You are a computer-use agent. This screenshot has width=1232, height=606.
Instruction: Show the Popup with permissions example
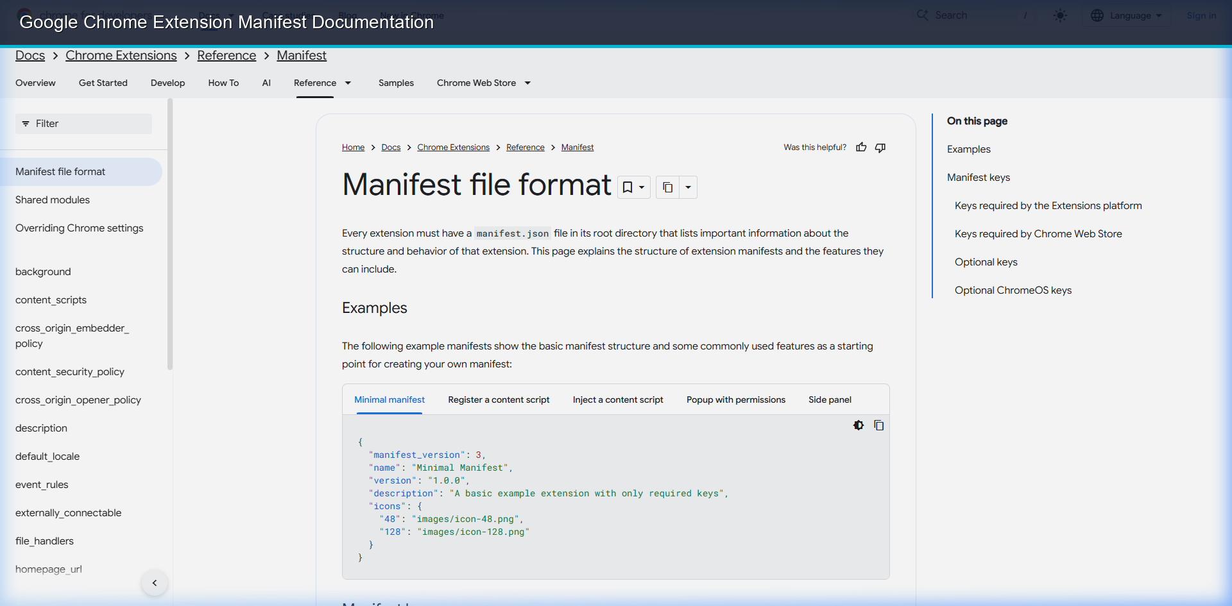click(736, 400)
